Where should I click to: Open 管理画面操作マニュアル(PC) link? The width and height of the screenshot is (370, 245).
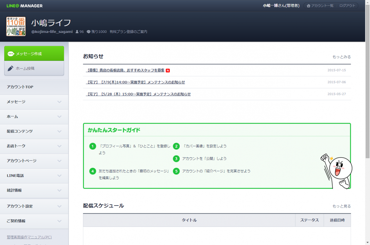point(29,237)
